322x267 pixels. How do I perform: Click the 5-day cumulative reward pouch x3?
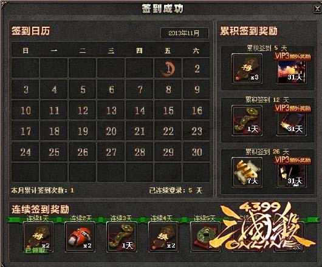tap(247, 69)
